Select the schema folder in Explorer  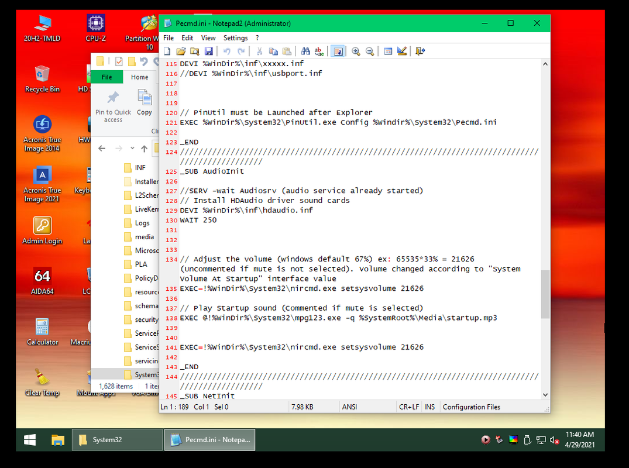tap(141, 305)
